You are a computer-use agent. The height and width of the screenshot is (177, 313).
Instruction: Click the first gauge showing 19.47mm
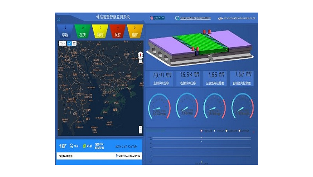[159, 106]
